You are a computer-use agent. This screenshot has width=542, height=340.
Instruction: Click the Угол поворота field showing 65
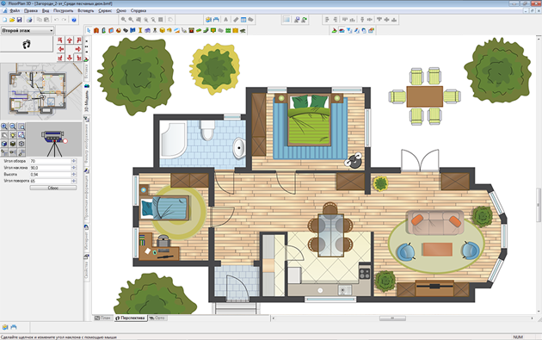[x=51, y=181]
